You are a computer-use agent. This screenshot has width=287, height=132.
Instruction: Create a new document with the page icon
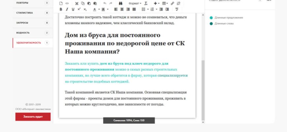coord(61,3)
